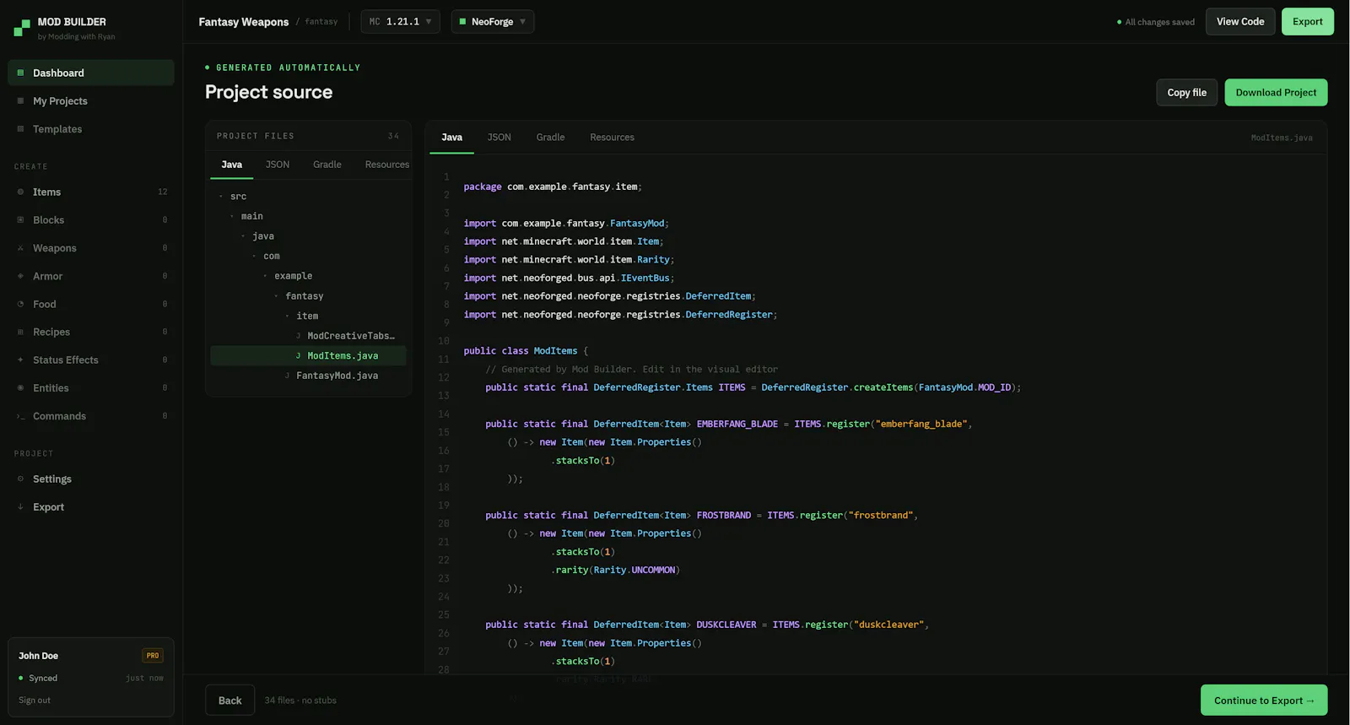The height and width of the screenshot is (725, 1350).
Task: Click the Project Files count '34'
Action: (393, 136)
